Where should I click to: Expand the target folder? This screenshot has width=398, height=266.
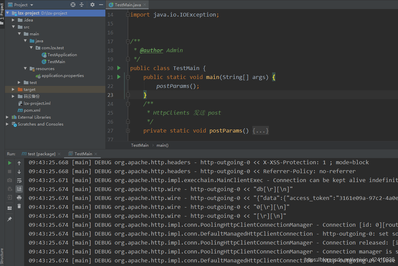point(13,89)
